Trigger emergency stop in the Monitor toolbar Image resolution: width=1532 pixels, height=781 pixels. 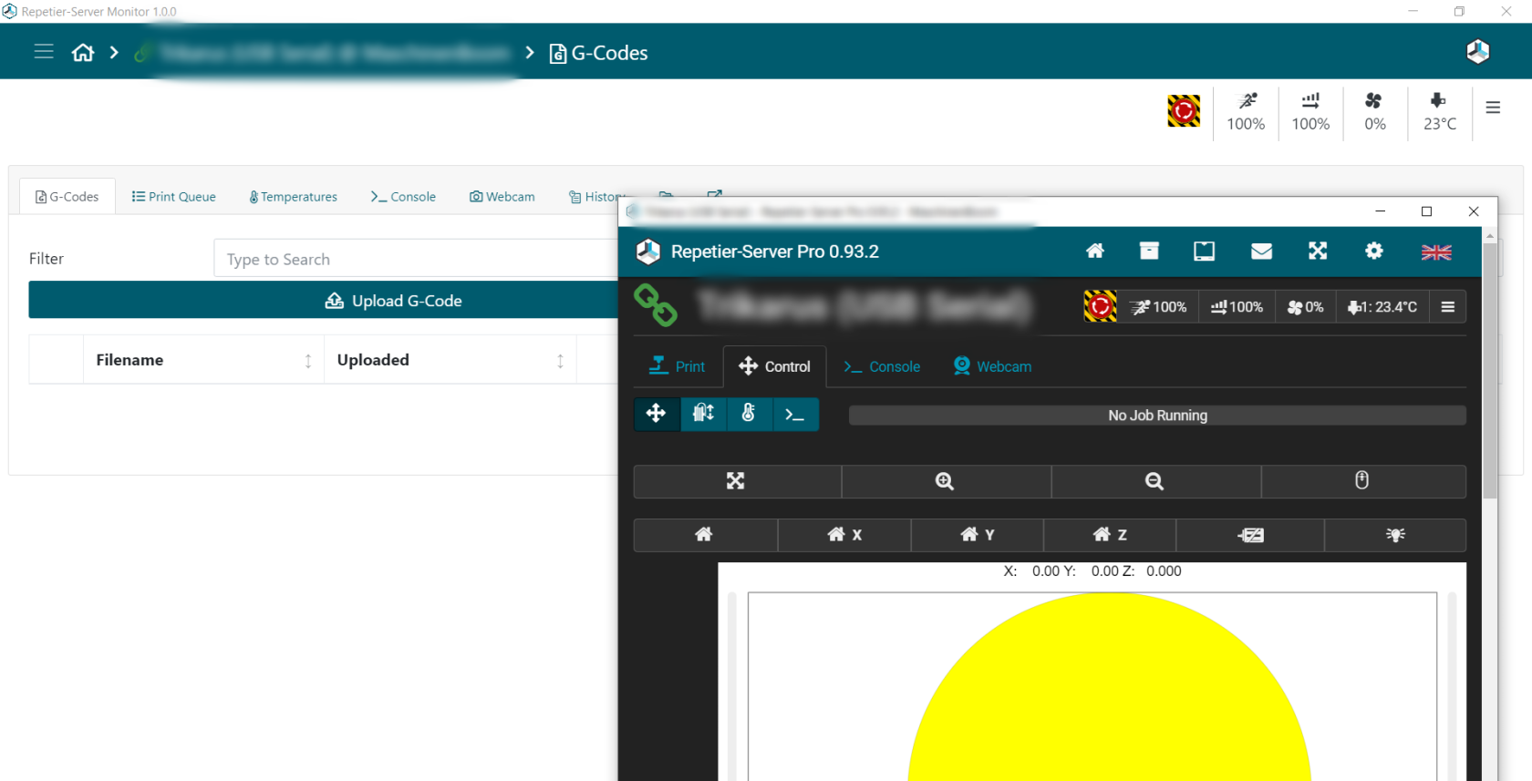[x=1184, y=111]
